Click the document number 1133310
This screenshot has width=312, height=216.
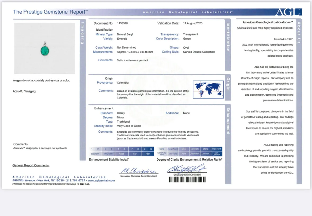pos(122,23)
